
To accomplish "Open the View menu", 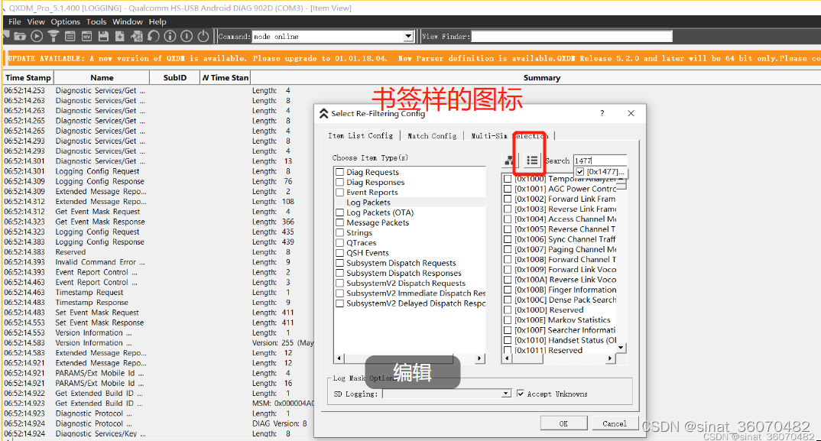I will pos(36,21).
